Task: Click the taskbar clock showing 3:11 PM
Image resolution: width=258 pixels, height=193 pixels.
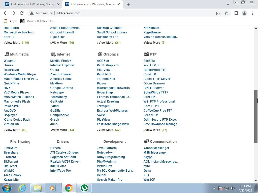Action: 245,188
